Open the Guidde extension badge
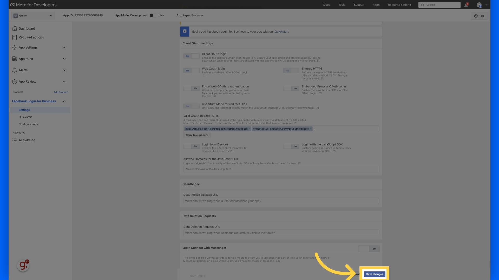This screenshot has width=499, height=280. pos(23,265)
